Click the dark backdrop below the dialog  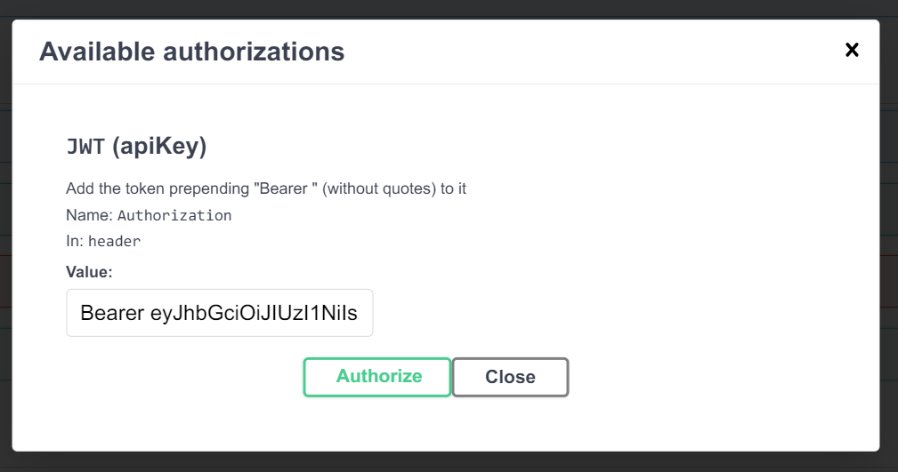(x=445, y=461)
